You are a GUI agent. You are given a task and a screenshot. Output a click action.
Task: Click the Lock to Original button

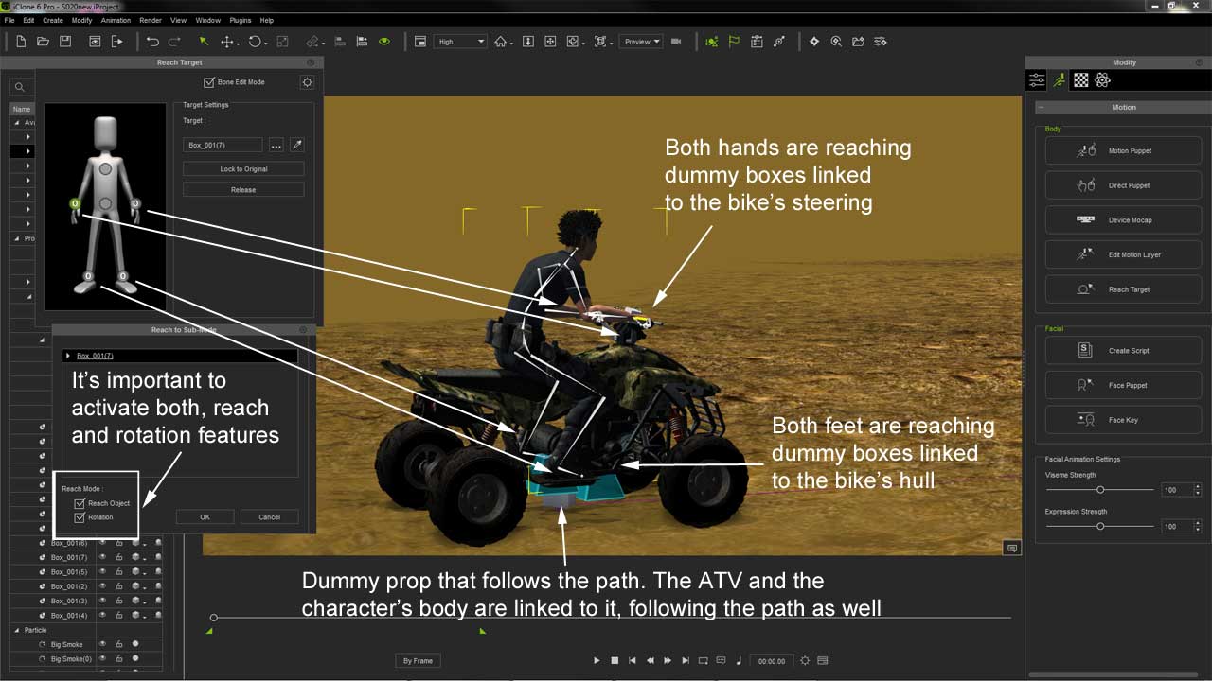point(243,169)
